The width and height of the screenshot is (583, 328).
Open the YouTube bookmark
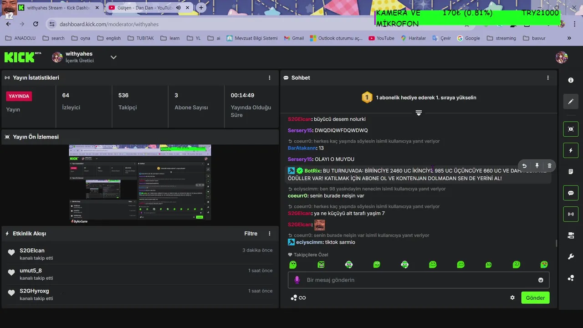pyautogui.click(x=381, y=38)
